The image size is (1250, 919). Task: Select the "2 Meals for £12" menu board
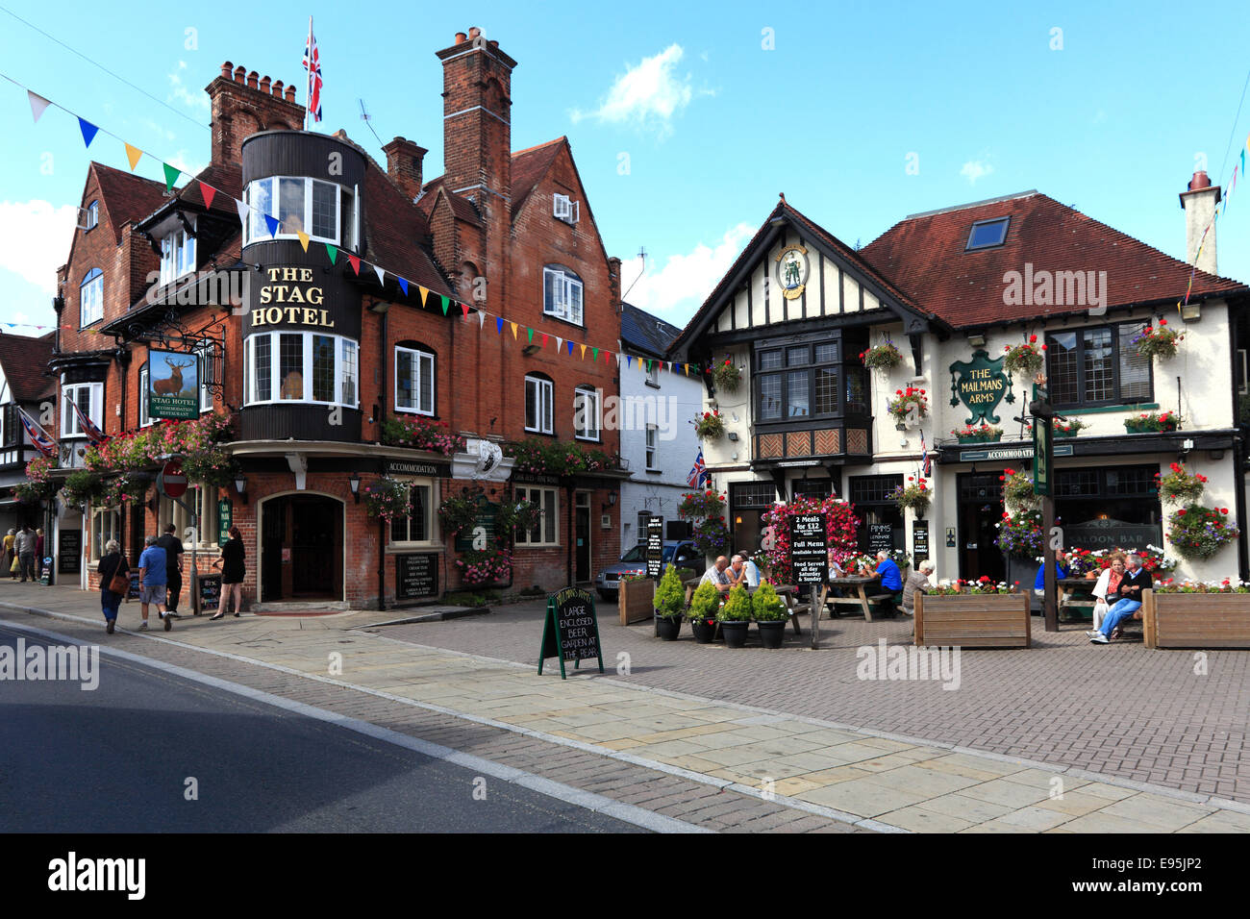810,548
